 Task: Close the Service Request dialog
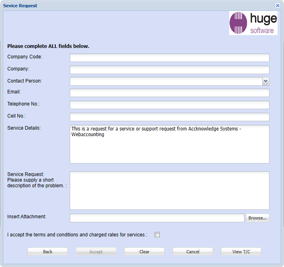tap(278, 6)
